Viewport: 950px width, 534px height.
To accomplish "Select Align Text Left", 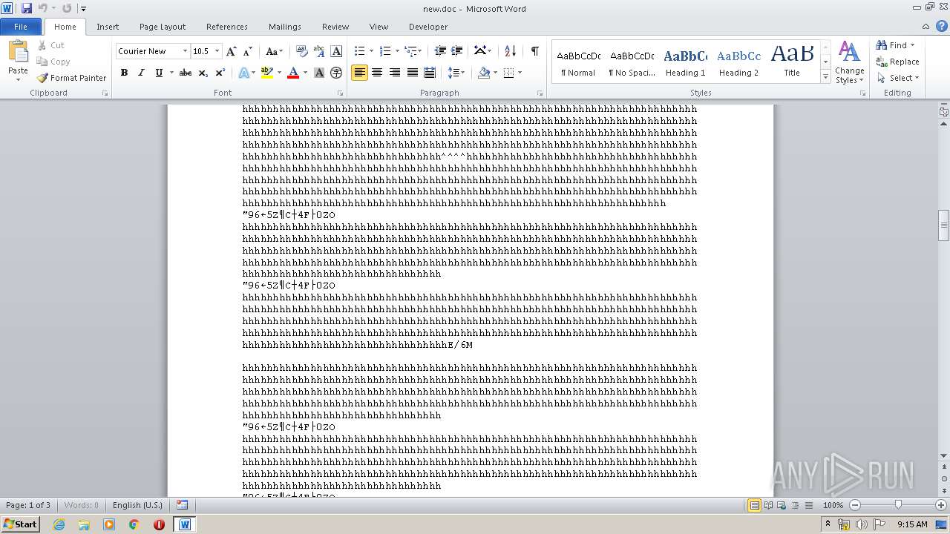I will coord(359,73).
